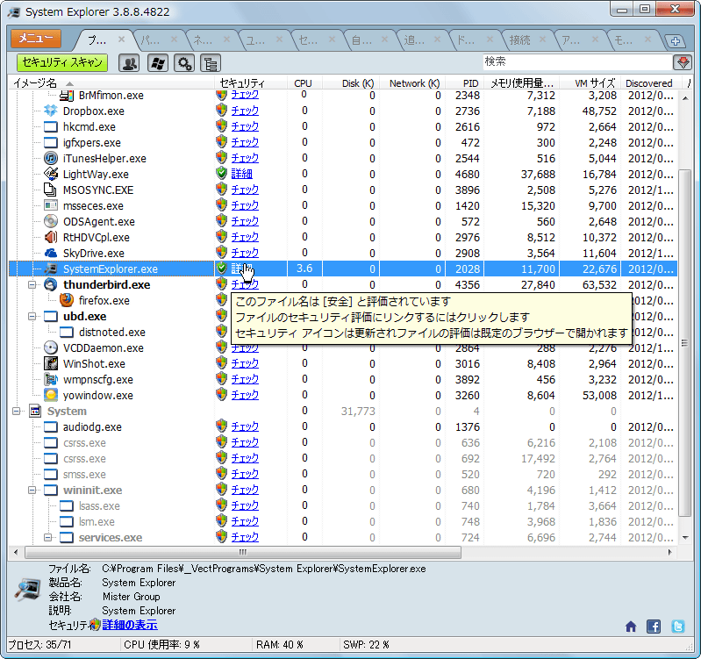Screen dimensions: 701x659
Task: Click チェック link for hkcmd.exe
Action: pyautogui.click(x=245, y=126)
